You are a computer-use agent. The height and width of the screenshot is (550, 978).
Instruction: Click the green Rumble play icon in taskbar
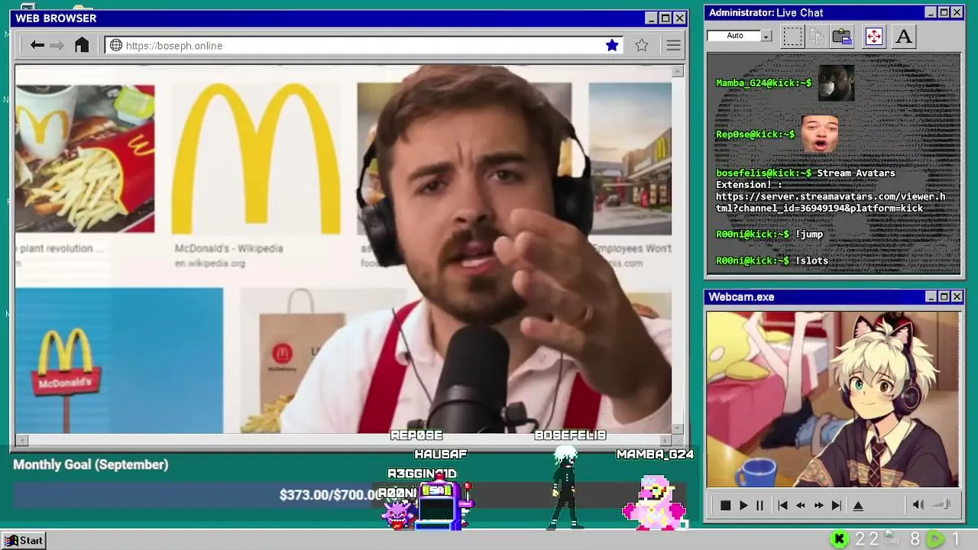(x=935, y=539)
